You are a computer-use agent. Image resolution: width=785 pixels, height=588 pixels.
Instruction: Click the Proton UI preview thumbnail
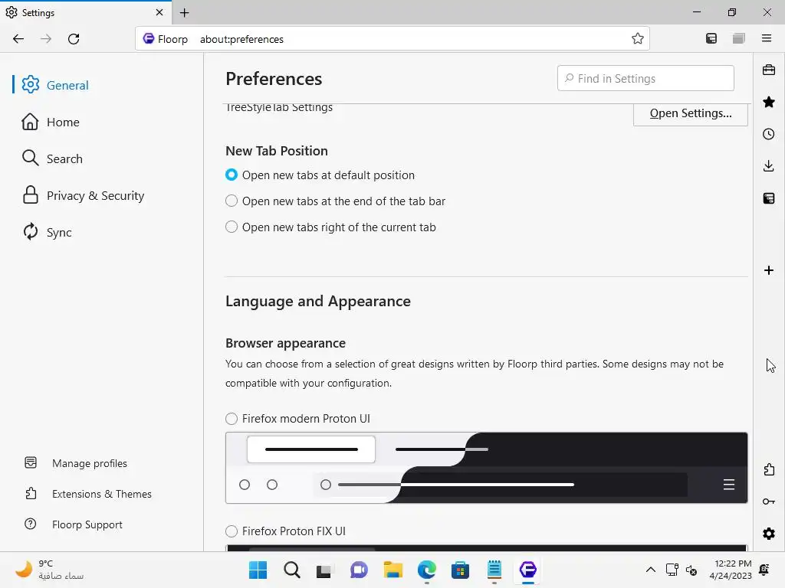pos(487,468)
